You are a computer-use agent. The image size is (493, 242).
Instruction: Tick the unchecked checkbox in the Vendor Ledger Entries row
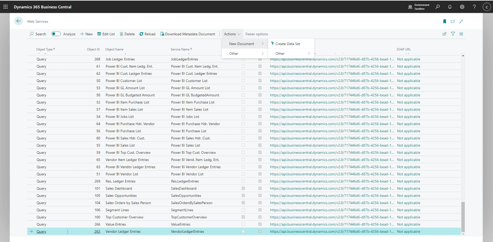point(243,232)
